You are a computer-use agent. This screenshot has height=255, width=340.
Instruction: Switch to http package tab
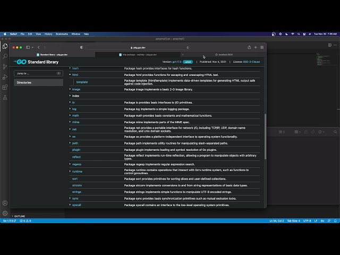point(138,55)
